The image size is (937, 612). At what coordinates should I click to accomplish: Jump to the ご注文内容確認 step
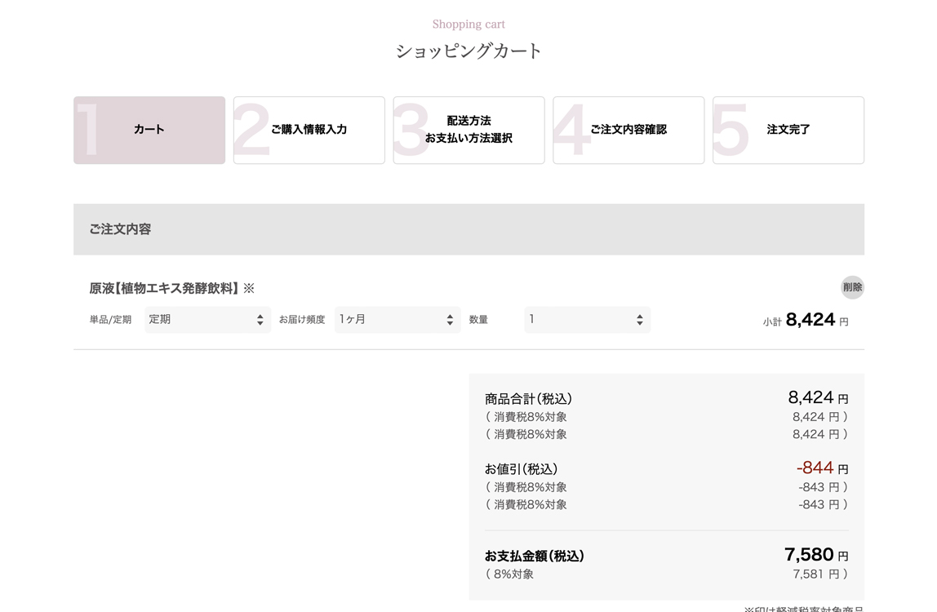coord(628,130)
